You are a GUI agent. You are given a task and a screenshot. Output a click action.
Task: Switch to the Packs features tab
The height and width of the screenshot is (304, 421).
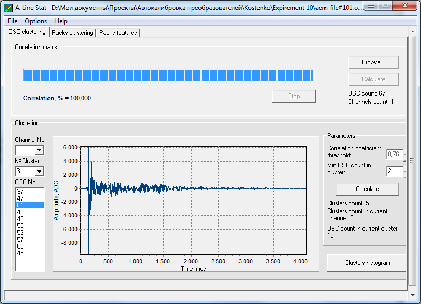118,33
